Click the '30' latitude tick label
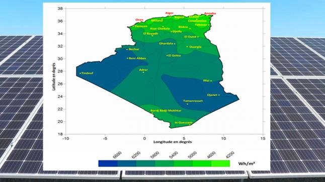 [x=60, y=59]
